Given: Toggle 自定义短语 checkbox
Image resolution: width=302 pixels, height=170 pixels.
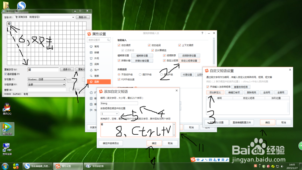Looking at the screenshot, I should [x=164, y=60].
